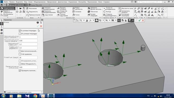Enable (Beta) Объединять checkbox

20,64
